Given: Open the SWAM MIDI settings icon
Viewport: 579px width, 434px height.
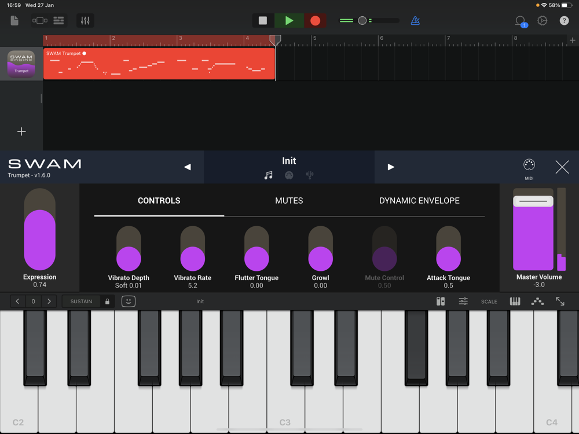Looking at the screenshot, I should click(529, 168).
